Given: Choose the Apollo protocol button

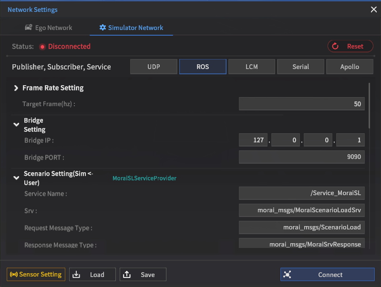Looking at the screenshot, I should click(350, 67).
